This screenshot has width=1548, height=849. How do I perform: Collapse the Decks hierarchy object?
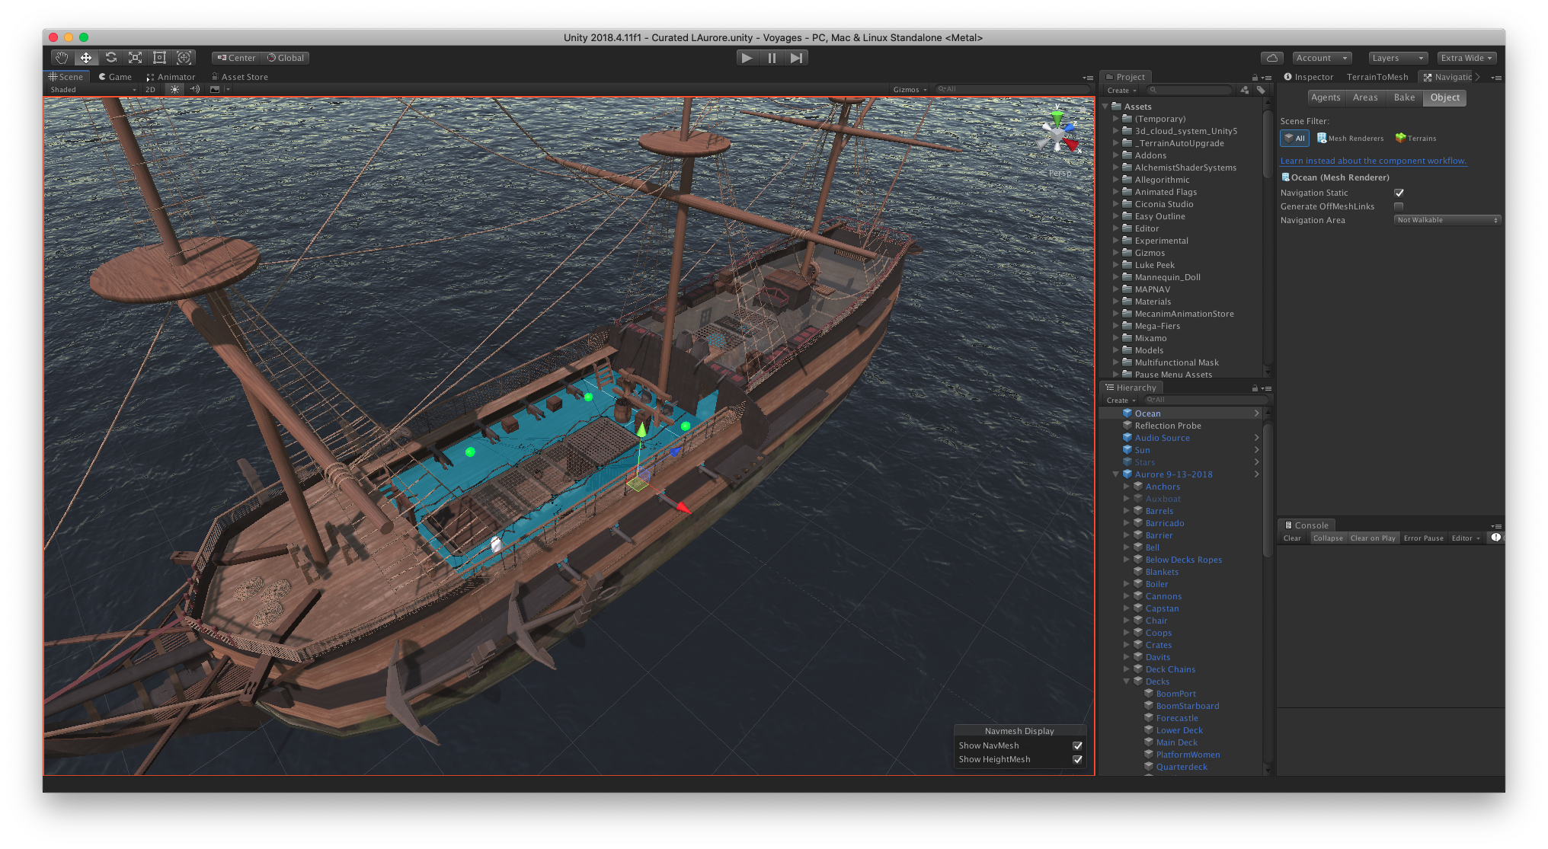pyautogui.click(x=1127, y=681)
